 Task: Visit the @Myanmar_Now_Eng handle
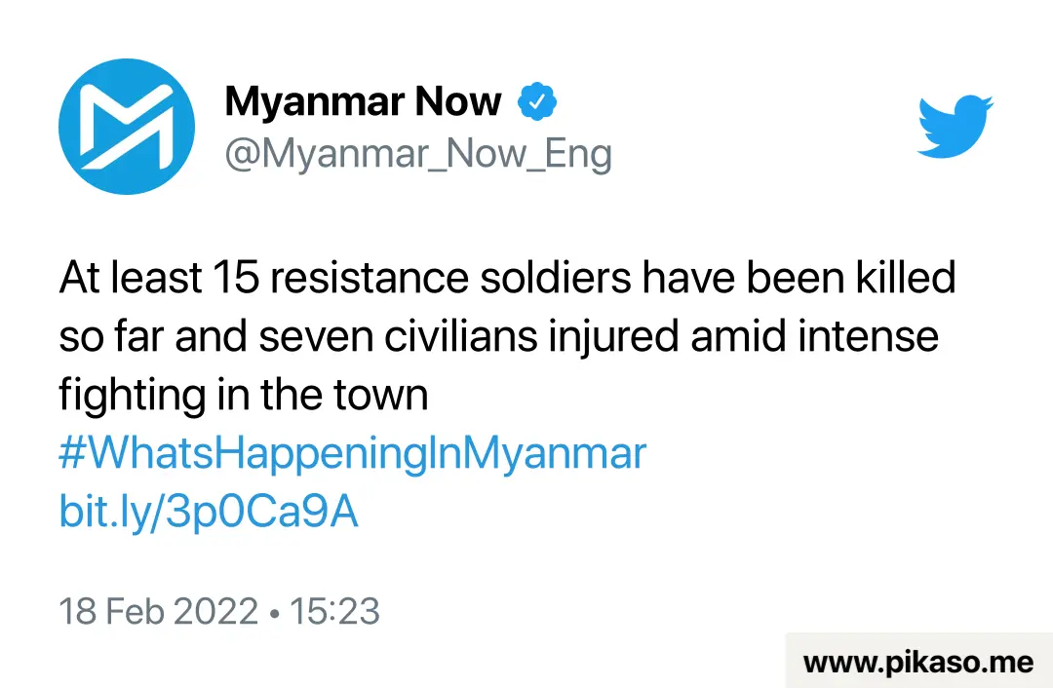pyautogui.click(x=418, y=154)
